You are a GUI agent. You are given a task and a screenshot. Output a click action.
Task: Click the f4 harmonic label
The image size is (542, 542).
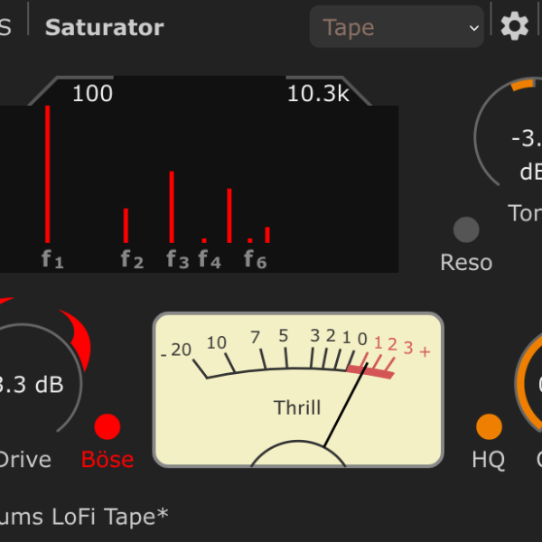click(x=209, y=260)
